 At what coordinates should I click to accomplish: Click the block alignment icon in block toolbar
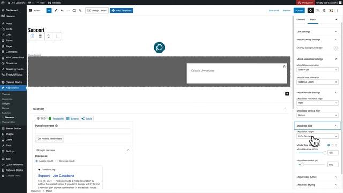40,36
